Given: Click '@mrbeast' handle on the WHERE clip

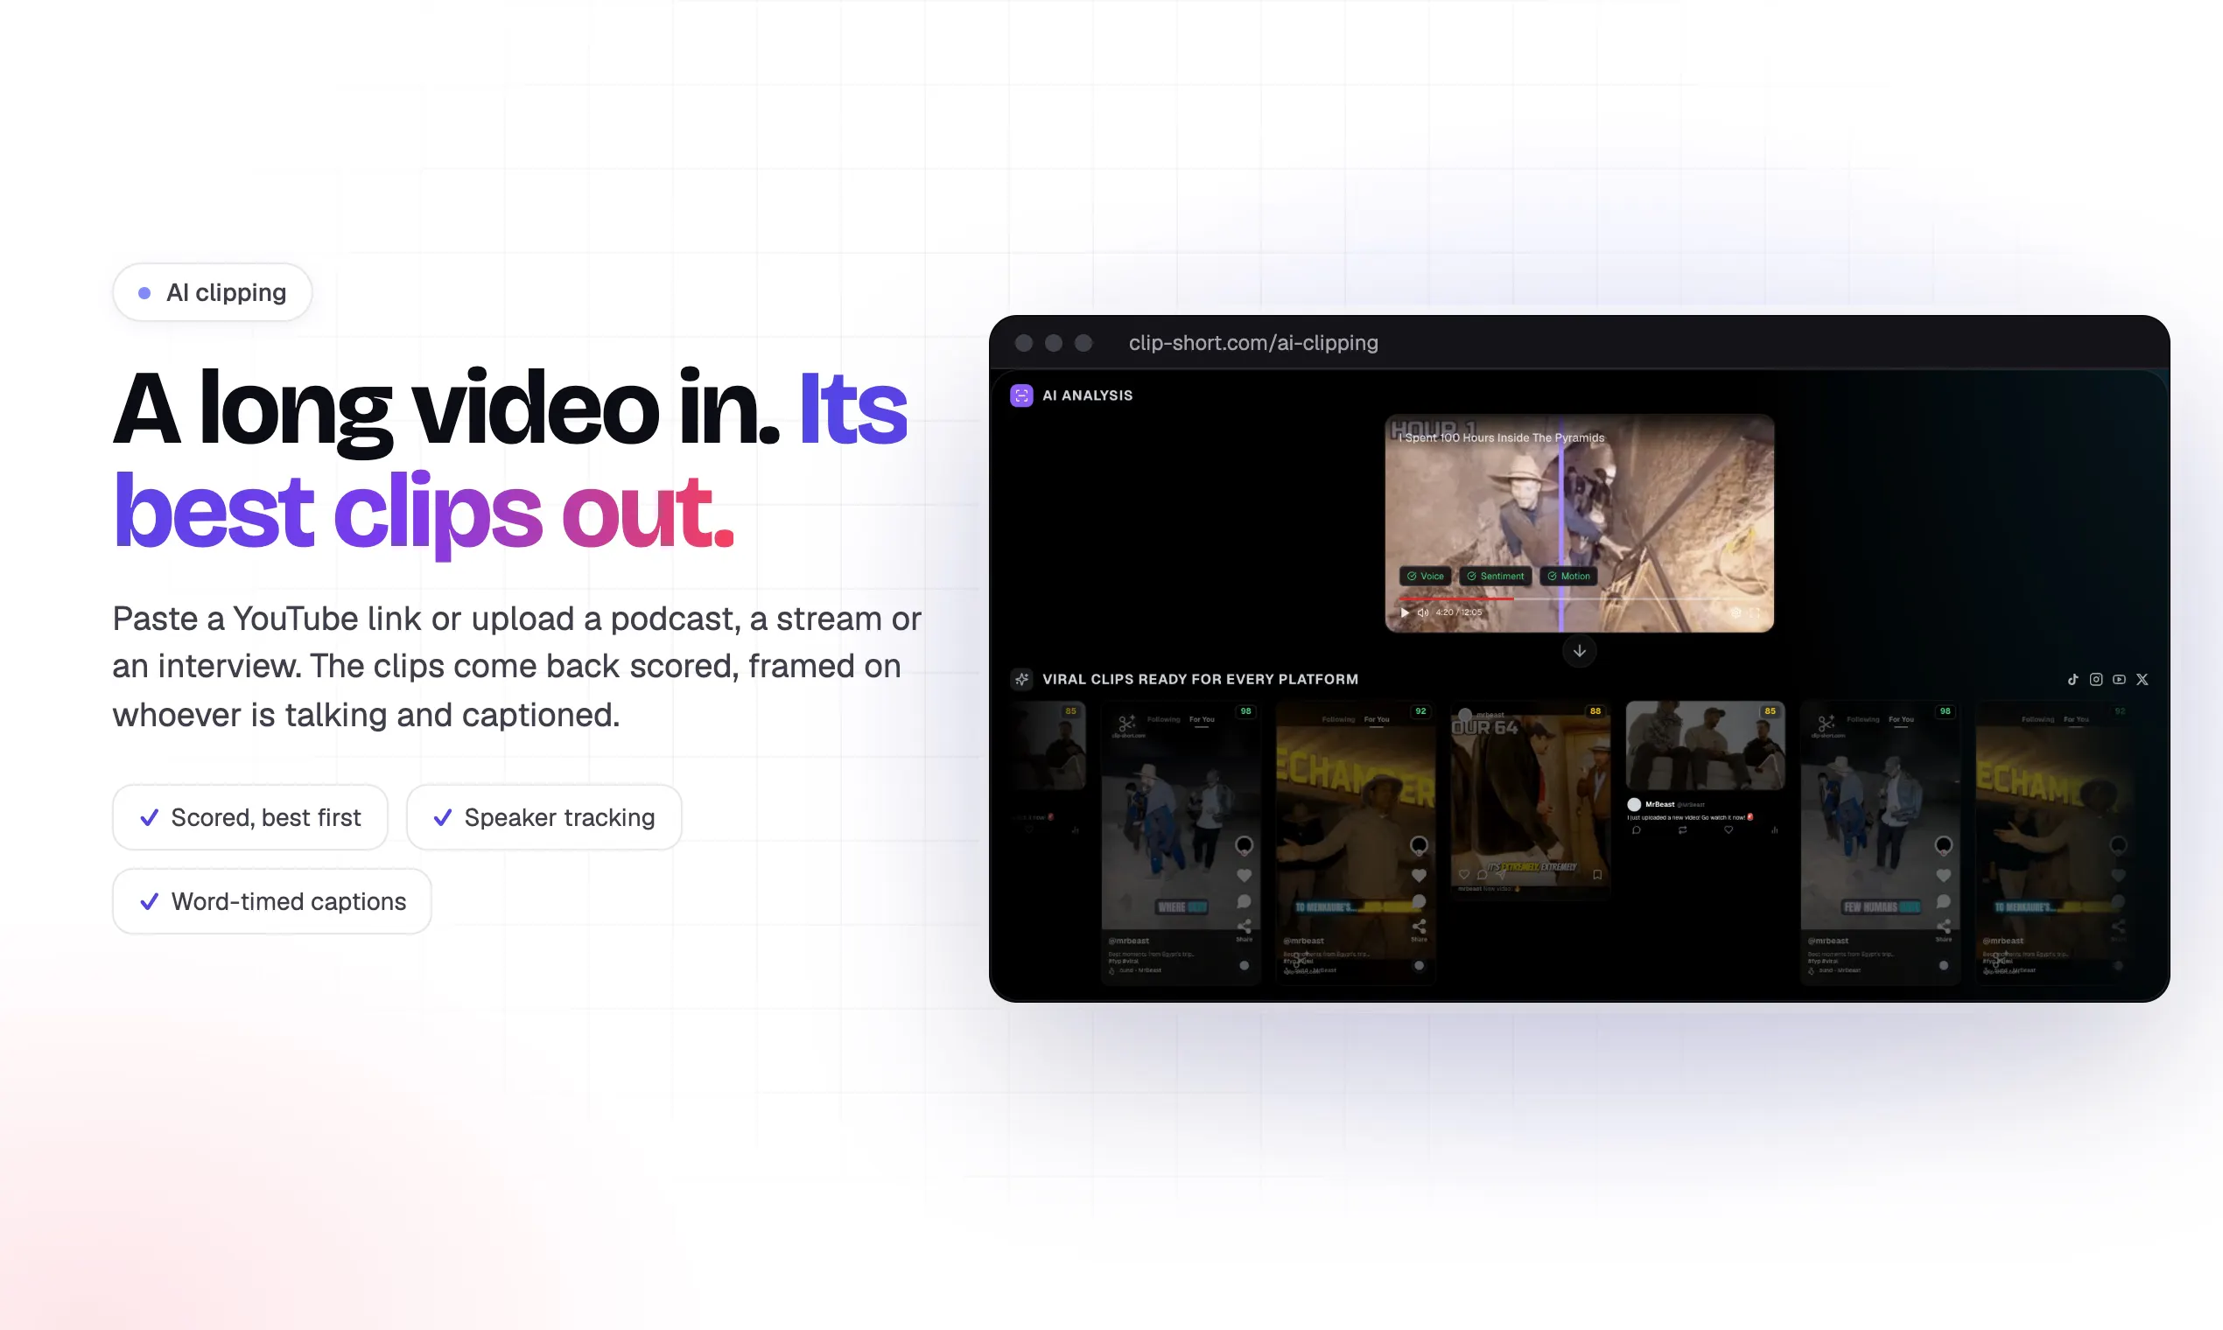Looking at the screenshot, I should coord(1128,940).
